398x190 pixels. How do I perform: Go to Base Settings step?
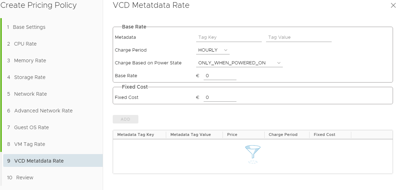coord(29,27)
